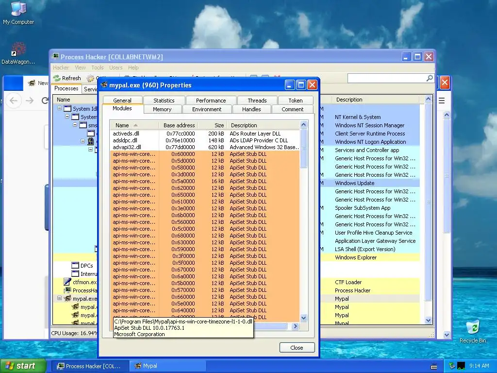Collapse the smss tree node
This screenshot has height=373, width=497.
(75, 125)
